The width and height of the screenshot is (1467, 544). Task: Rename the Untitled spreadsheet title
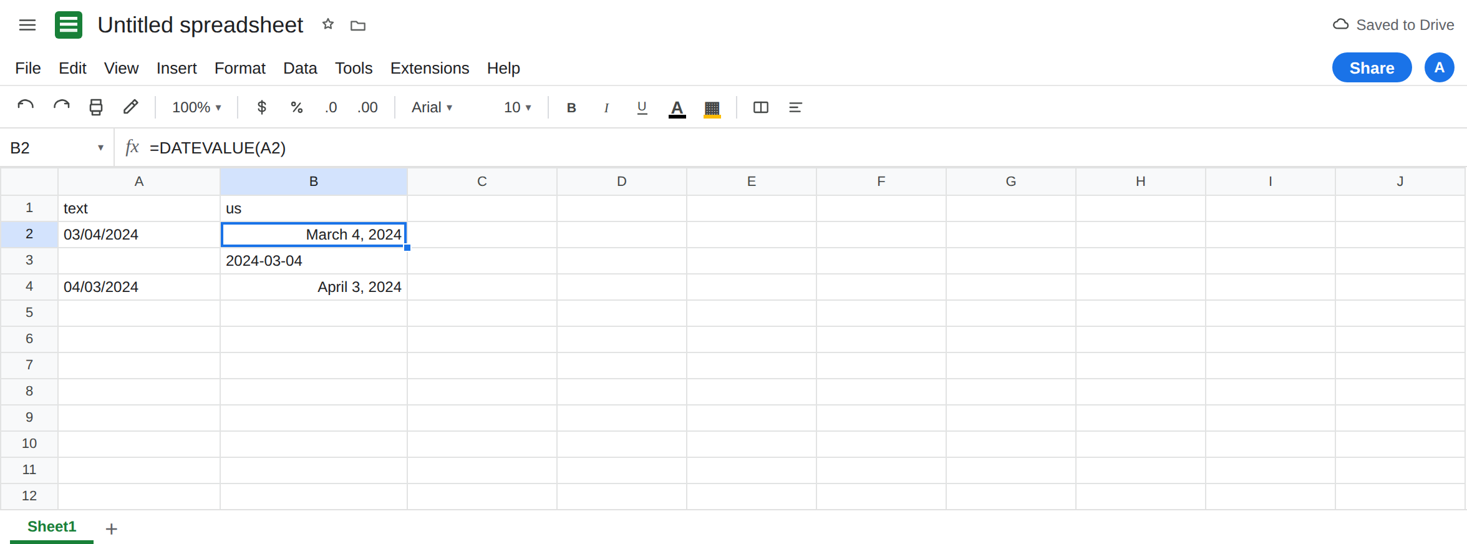pyautogui.click(x=200, y=25)
